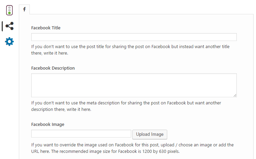Viewport: 256px width, 159px height.
Task: Click the active marker beside the share icon
Action: 2,26
